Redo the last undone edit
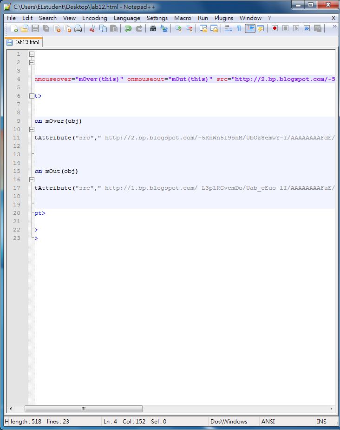The image size is (340, 430). (x=139, y=28)
